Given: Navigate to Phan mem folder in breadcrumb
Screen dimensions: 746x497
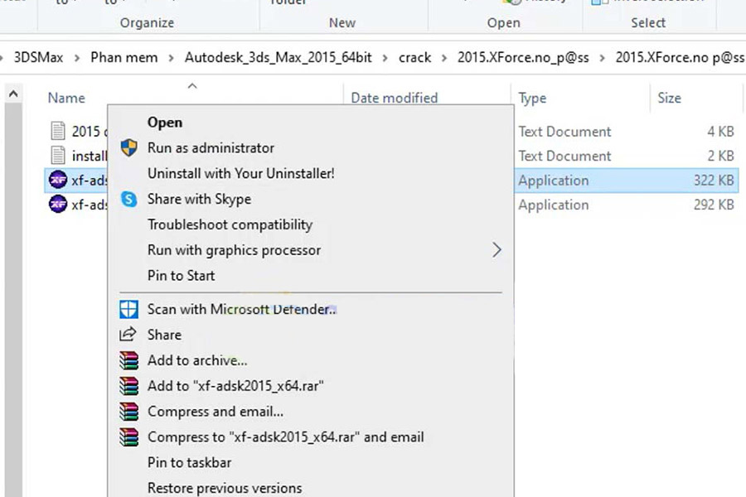Looking at the screenshot, I should pos(124,57).
